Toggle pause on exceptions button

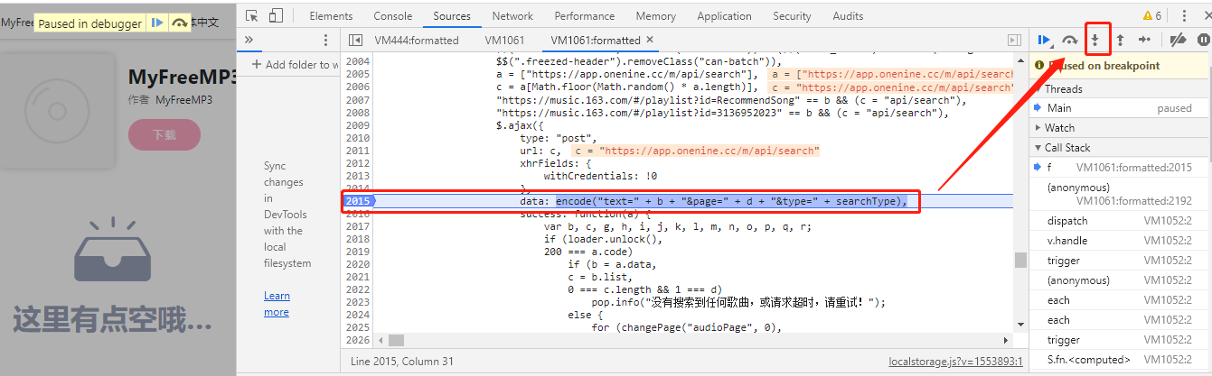click(x=1203, y=40)
